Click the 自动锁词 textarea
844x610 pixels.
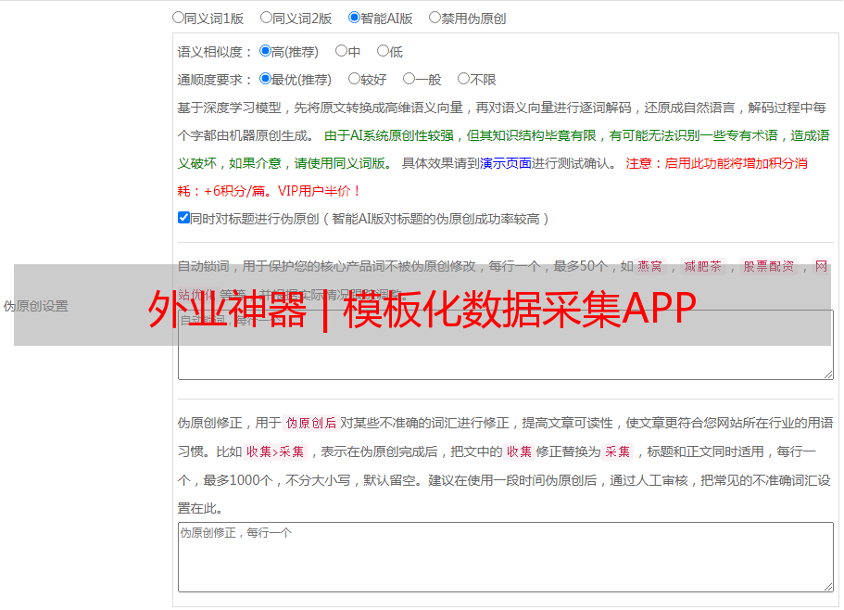(506, 345)
